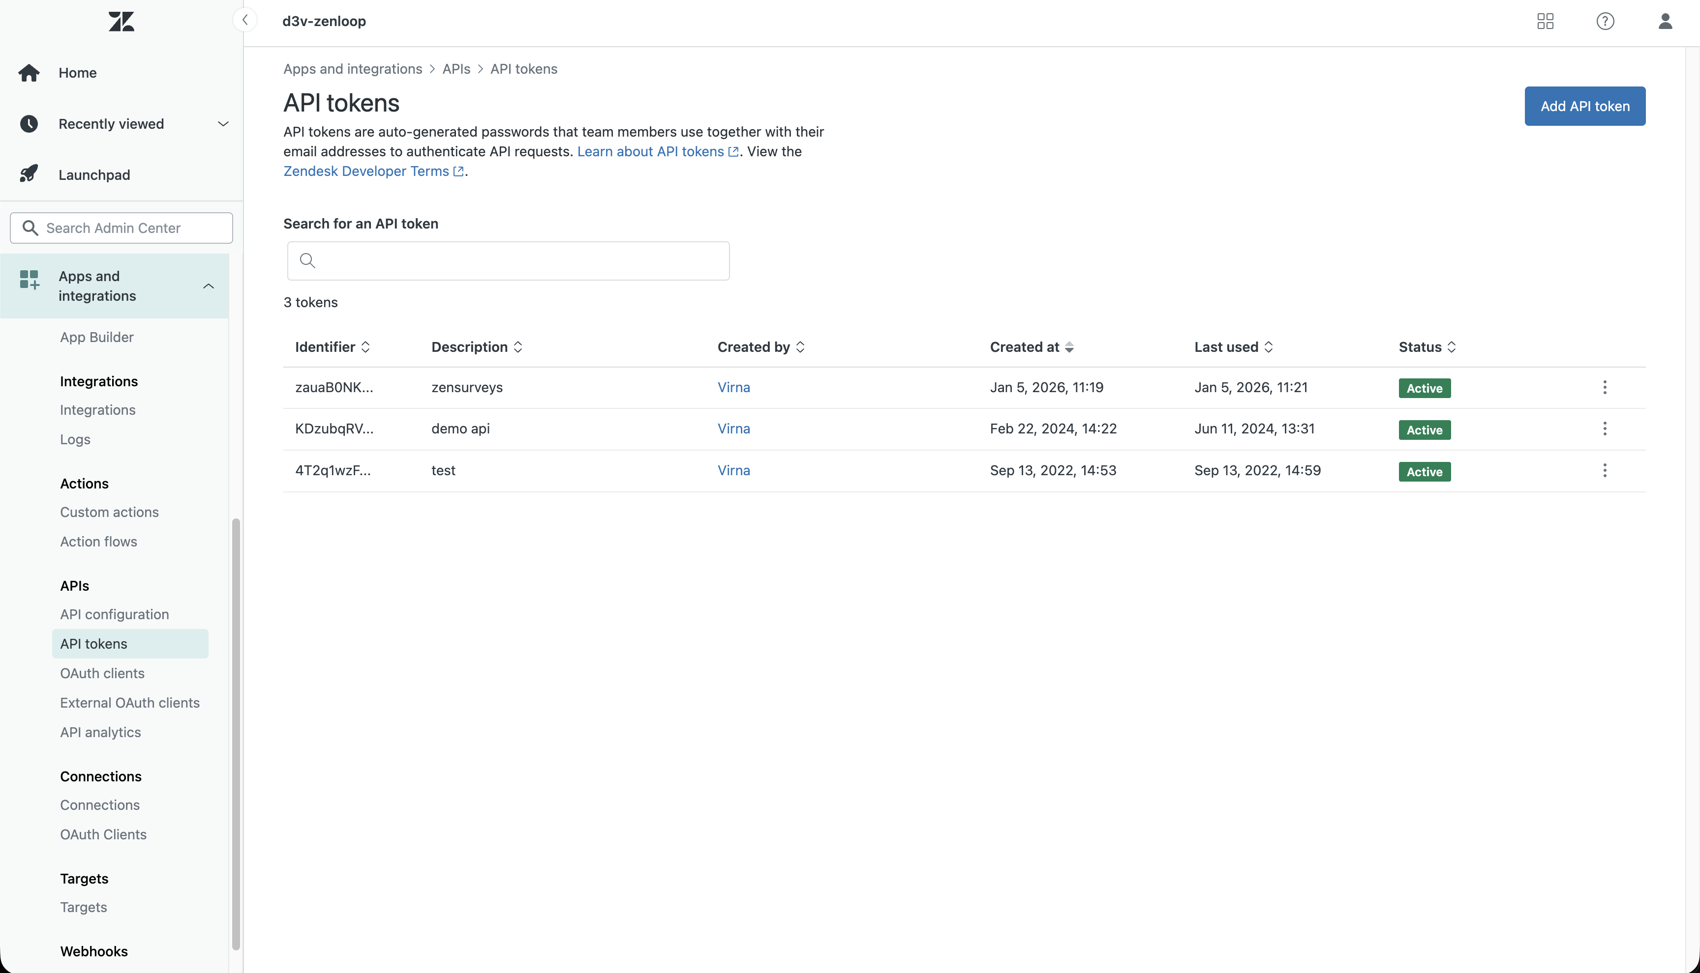This screenshot has width=1700, height=973.
Task: Click the Add API token button
Action: 1584,106
